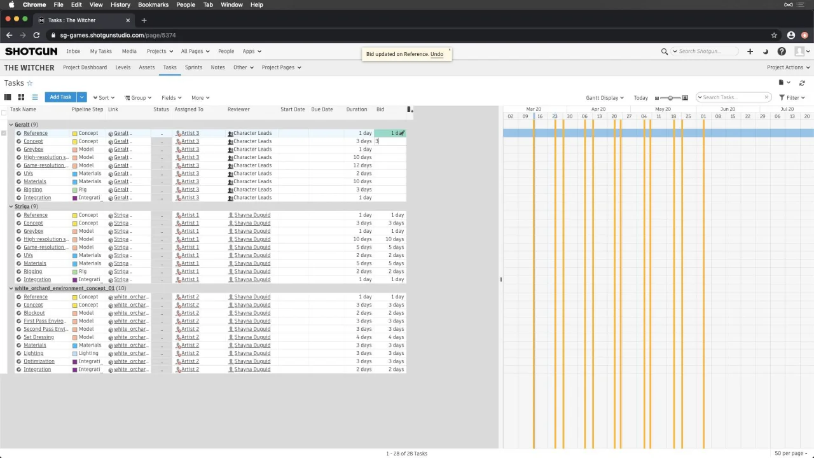Uncheck the Geralt Reference row checkbox
Viewport: 814px width, 458px height.
(x=4, y=133)
